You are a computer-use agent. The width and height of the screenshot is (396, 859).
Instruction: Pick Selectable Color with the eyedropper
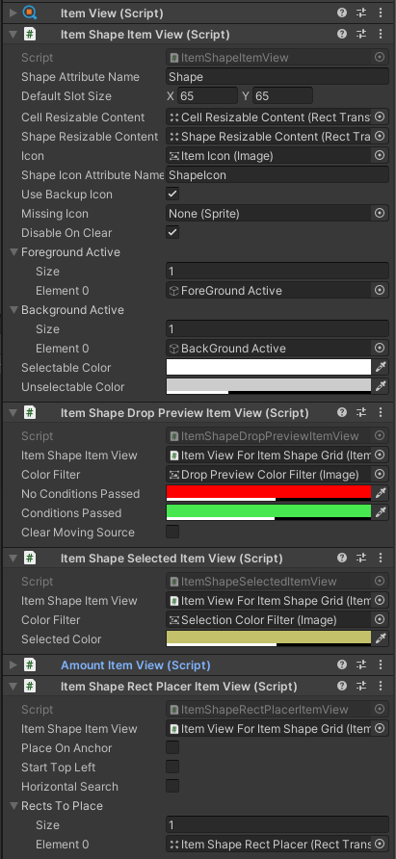[x=381, y=368]
